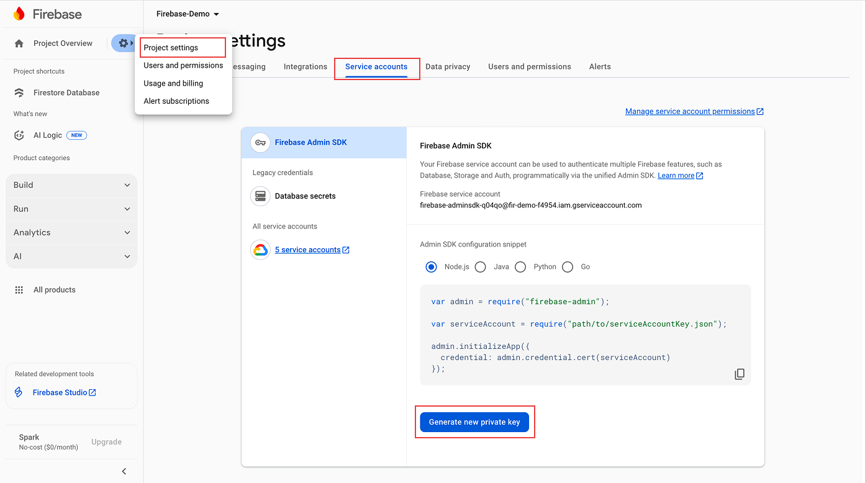Go to Project Overview

63,43
